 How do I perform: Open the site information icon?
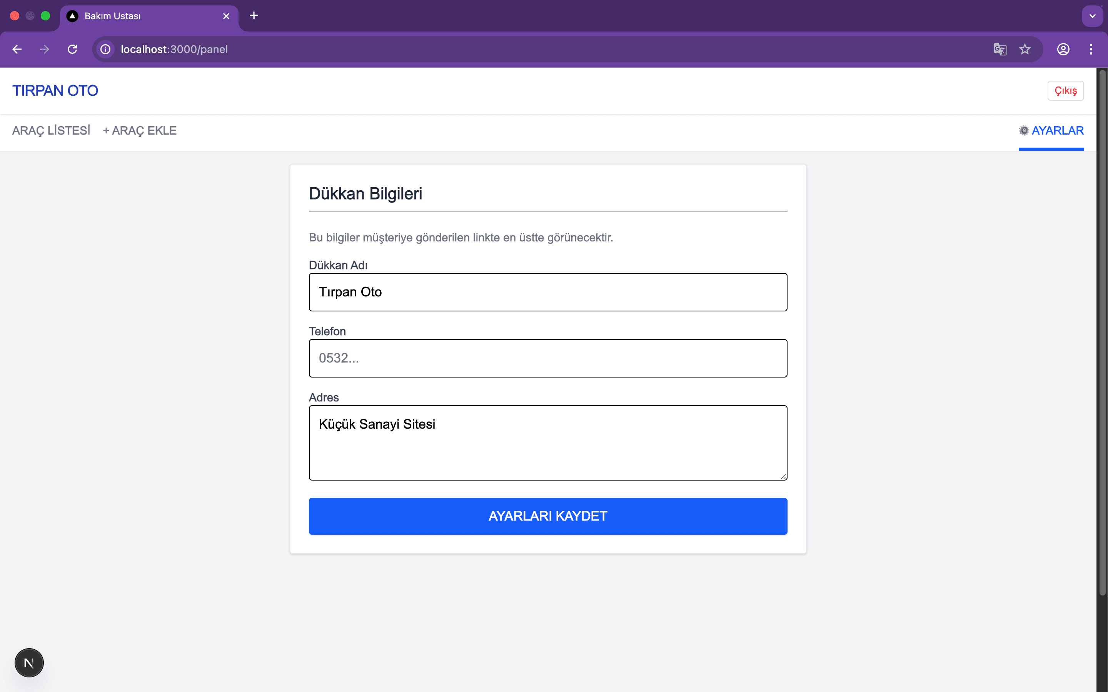(106, 50)
